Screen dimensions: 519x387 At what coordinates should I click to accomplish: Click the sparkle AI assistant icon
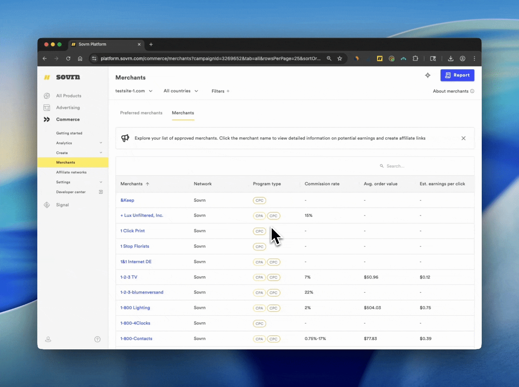click(x=428, y=75)
